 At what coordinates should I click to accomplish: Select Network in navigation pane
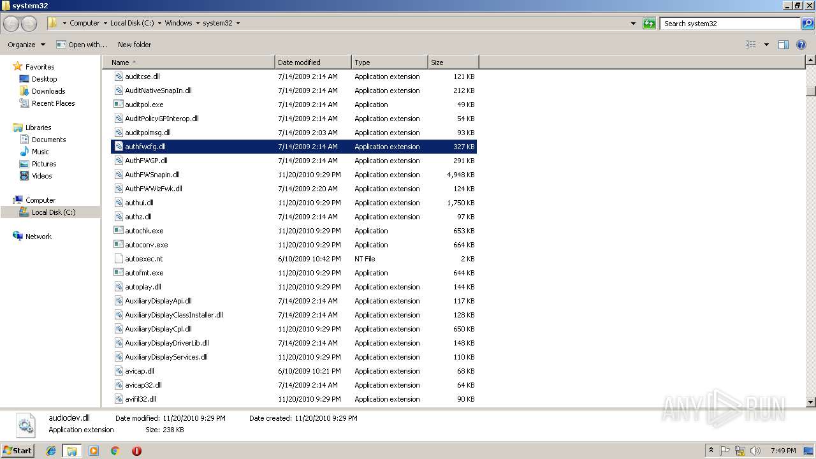[x=32, y=237]
